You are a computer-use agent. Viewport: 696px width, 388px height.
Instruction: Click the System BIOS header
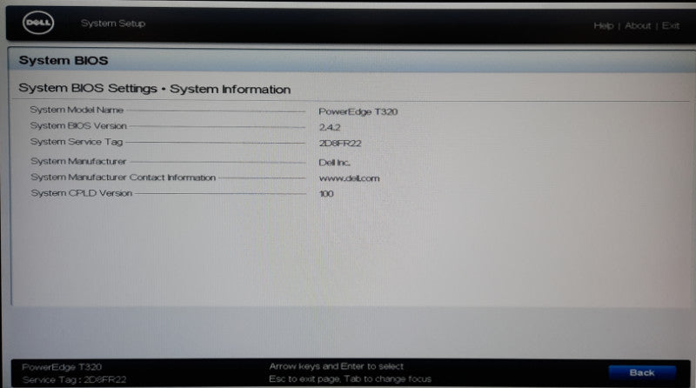click(64, 60)
